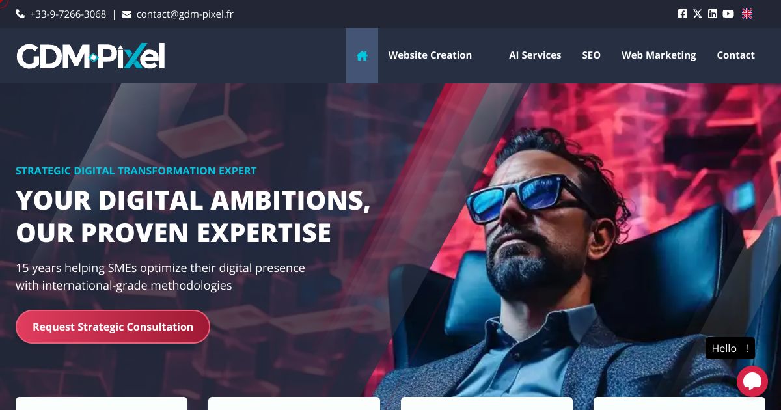Viewport: 781px width, 410px height.
Task: Go to the Contact page
Action: tap(735, 55)
